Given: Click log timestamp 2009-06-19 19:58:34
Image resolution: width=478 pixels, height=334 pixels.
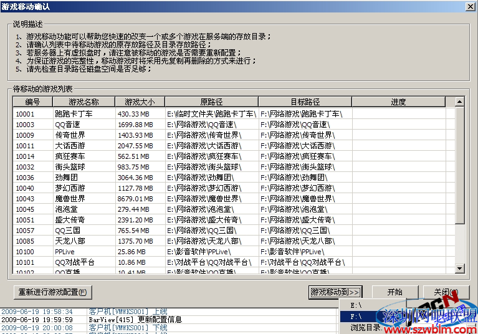Looking at the screenshot, I should [37, 312].
